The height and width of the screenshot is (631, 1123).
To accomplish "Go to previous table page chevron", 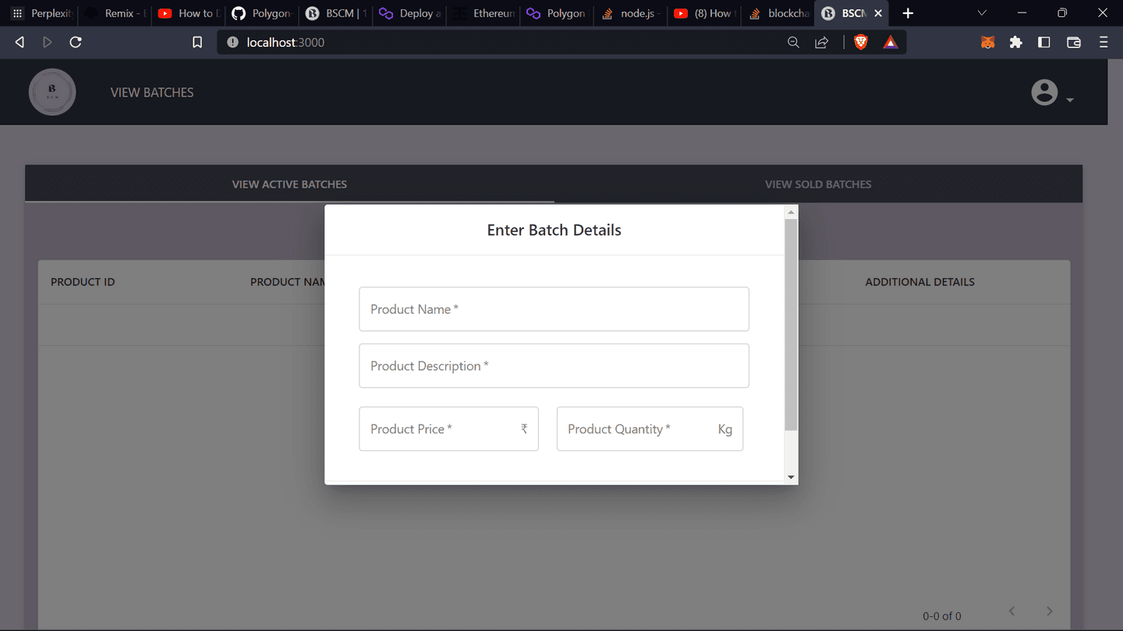I will (x=1011, y=611).
